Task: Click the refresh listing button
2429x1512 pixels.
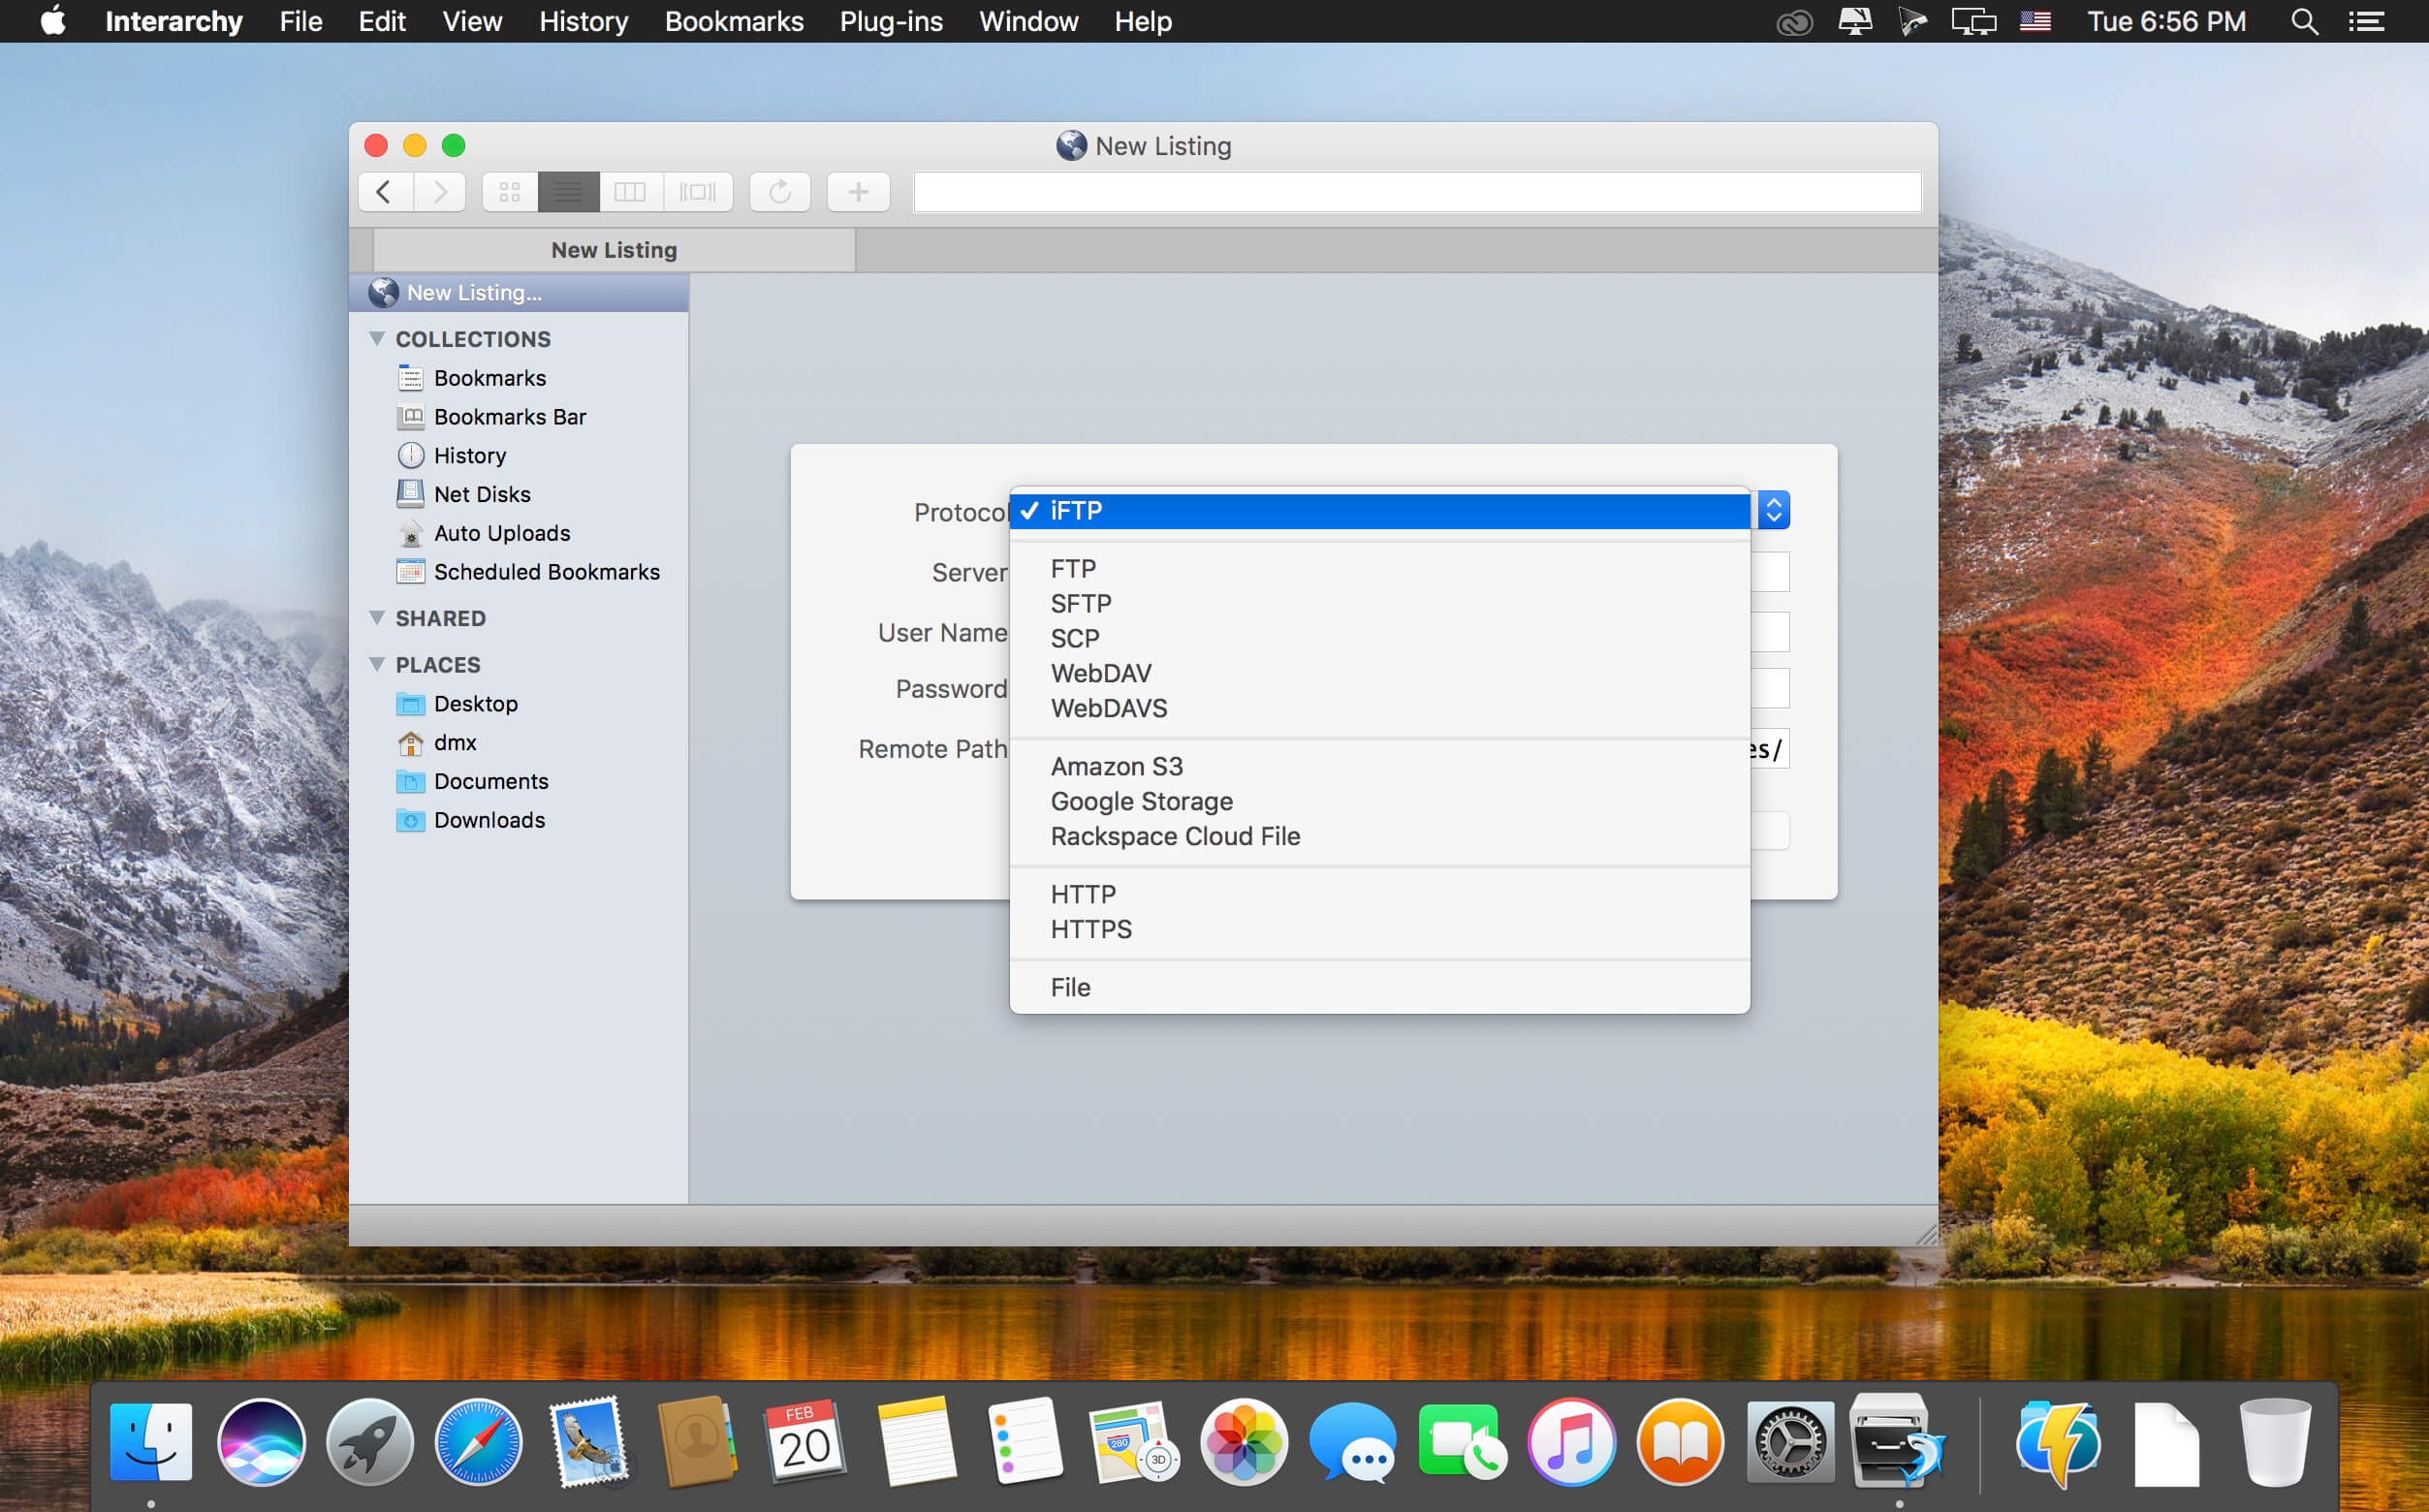Action: click(x=780, y=191)
